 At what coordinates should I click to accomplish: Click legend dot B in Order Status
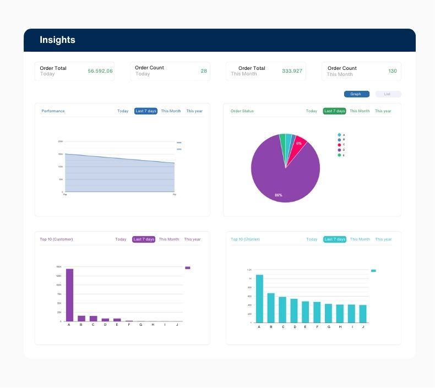coord(339,140)
